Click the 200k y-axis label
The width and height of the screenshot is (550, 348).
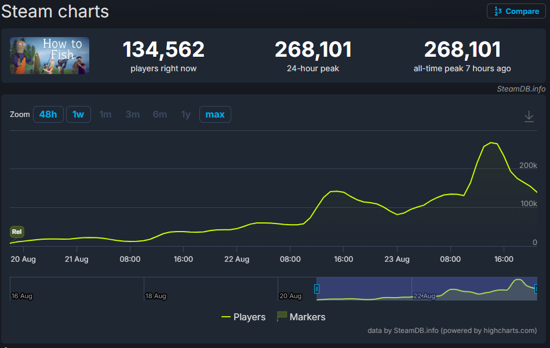pyautogui.click(x=528, y=166)
